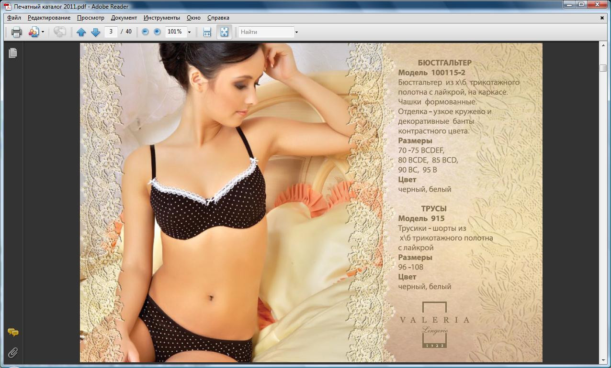The height and width of the screenshot is (368, 611).
Task: Close the document with menu bar X
Action: [602, 18]
